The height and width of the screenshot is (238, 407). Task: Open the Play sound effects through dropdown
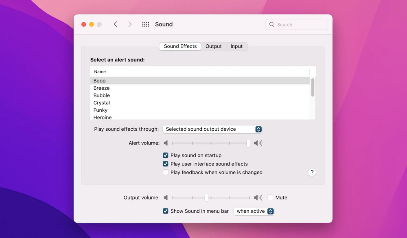coord(212,129)
